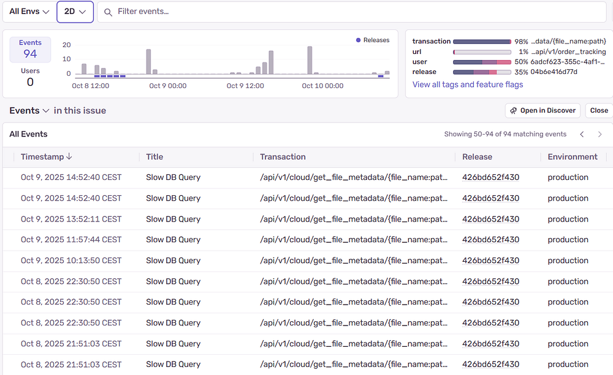Open release 426bd652f430 in 11:57:44 row
The height and width of the screenshot is (375, 613).
pyautogui.click(x=490, y=240)
